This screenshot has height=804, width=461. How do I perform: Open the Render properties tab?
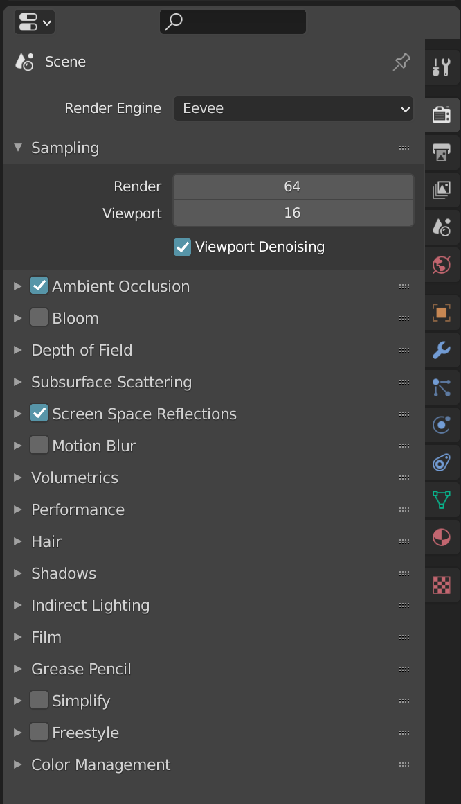[442, 114]
